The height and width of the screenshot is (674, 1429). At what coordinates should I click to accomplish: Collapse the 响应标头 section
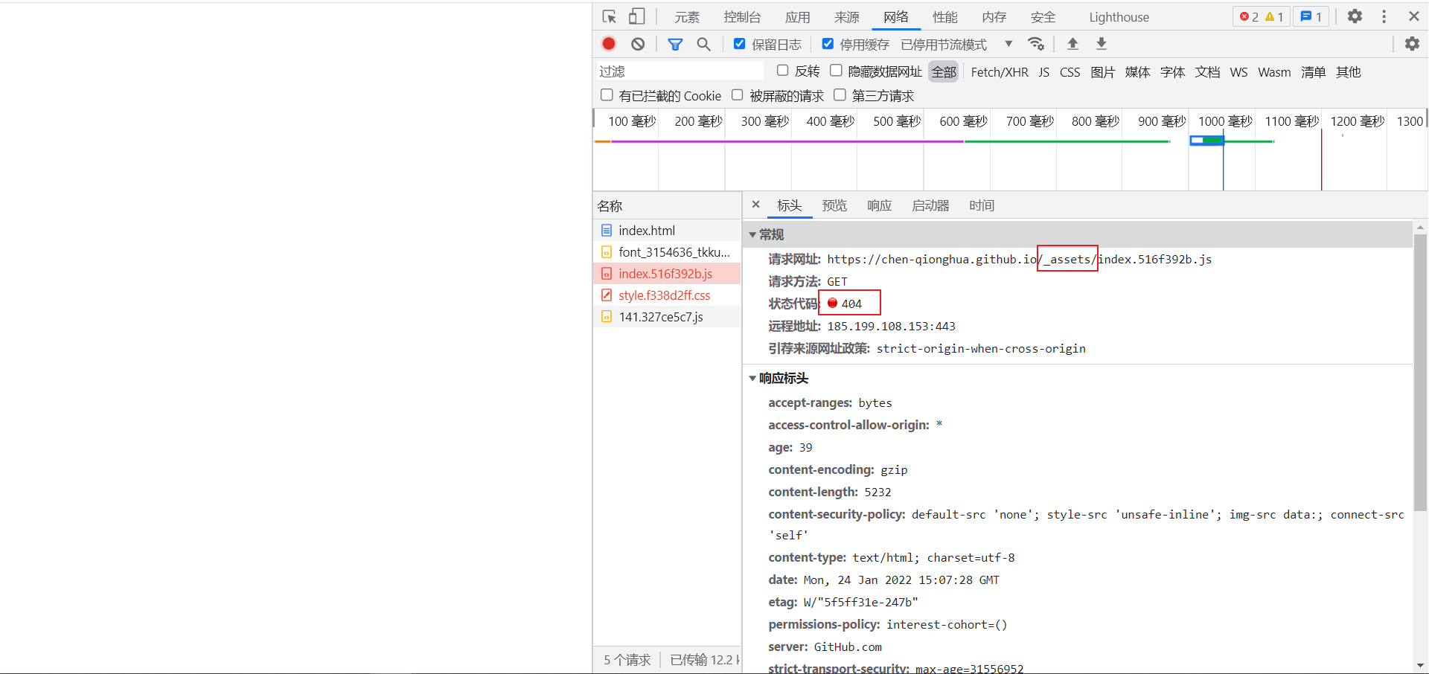tap(752, 379)
